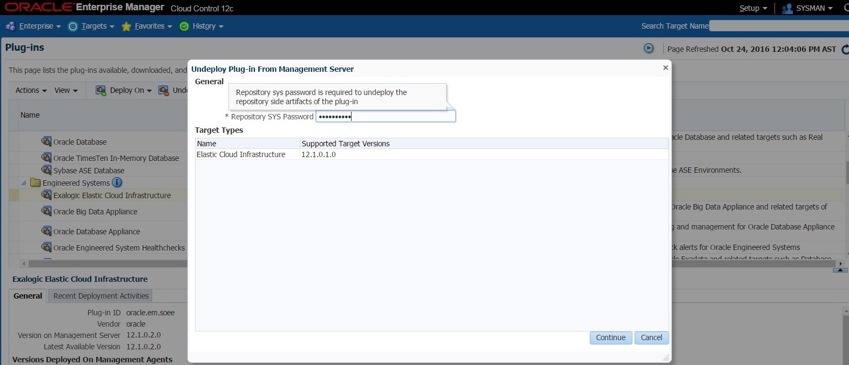Click the dialog resize grip icon

point(666,357)
